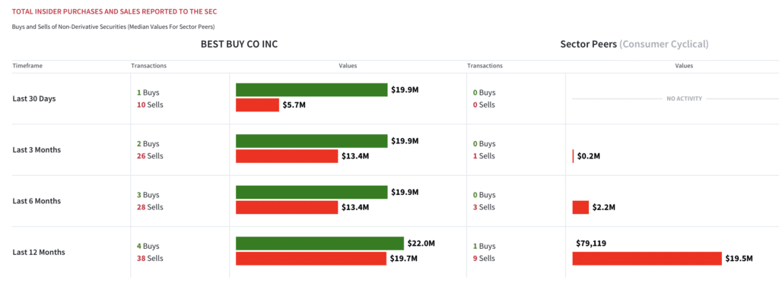Viewport: 779px width, 292px height.
Task: Click '2 Buys' in Last 3 Months row
Action: coord(148,143)
